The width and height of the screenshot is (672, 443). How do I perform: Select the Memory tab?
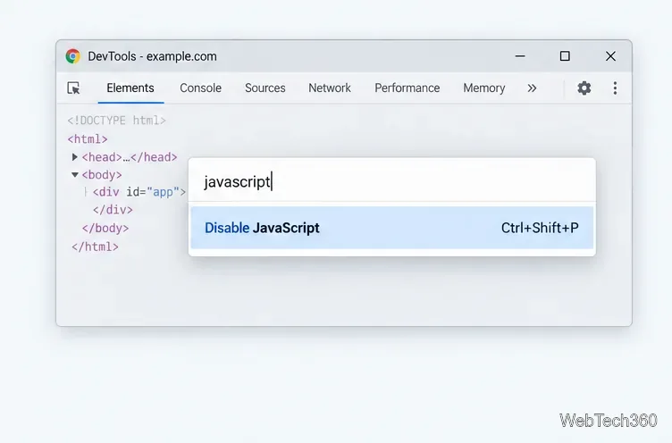pos(483,88)
